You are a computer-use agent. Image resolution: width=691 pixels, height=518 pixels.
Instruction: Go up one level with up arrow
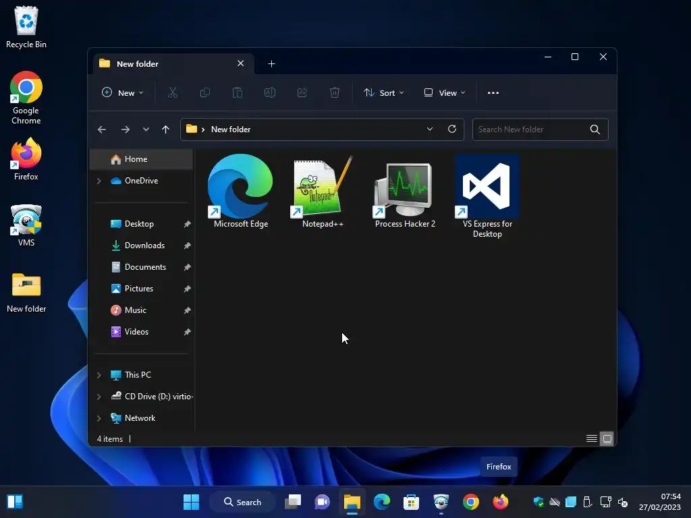pyautogui.click(x=166, y=129)
